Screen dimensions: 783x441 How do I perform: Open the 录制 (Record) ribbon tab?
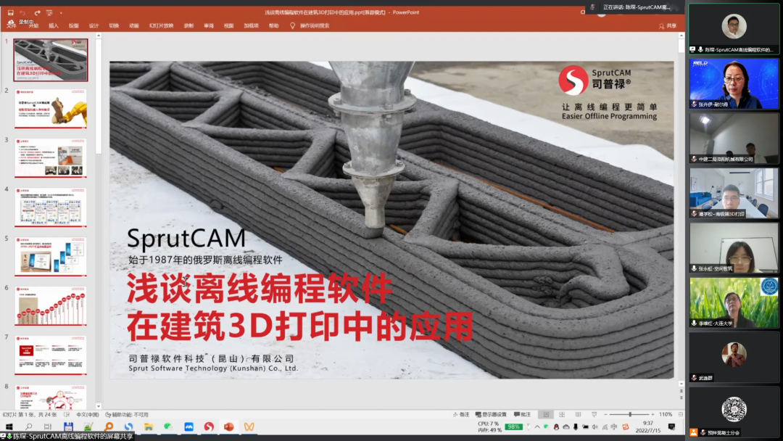tap(188, 25)
